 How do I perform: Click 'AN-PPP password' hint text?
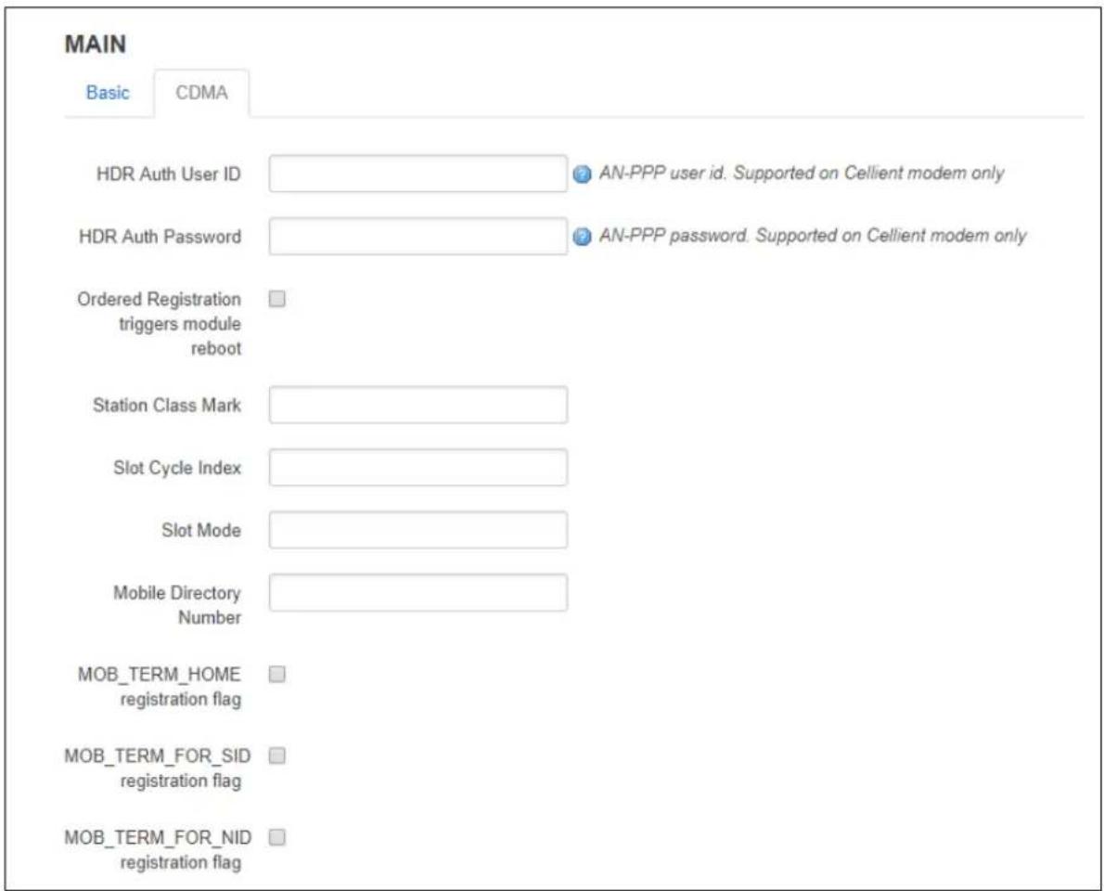tap(813, 236)
